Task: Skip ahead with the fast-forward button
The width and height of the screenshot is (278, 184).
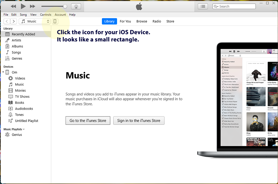Action: point(33,6)
